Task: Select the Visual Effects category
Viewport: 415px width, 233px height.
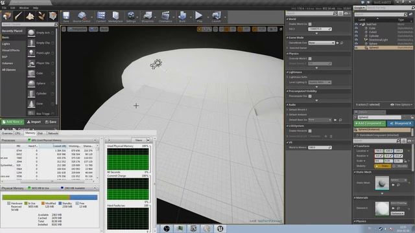Action: (x=11, y=50)
